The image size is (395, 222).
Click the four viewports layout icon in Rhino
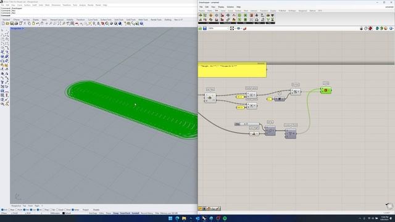click(72, 23)
